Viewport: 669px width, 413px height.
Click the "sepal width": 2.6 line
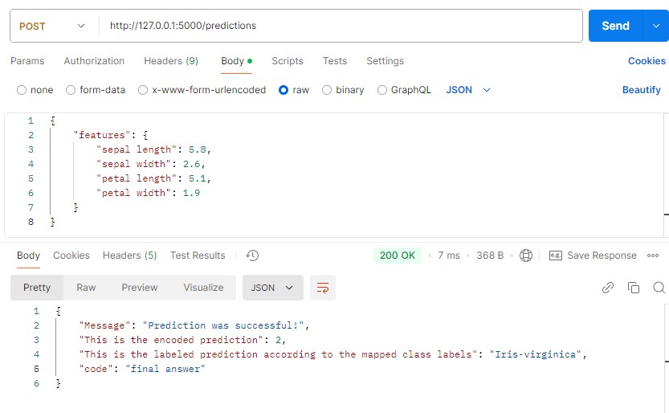[x=151, y=164]
